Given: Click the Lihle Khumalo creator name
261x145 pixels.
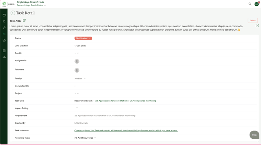Looking at the screenshot, I should (81, 123).
